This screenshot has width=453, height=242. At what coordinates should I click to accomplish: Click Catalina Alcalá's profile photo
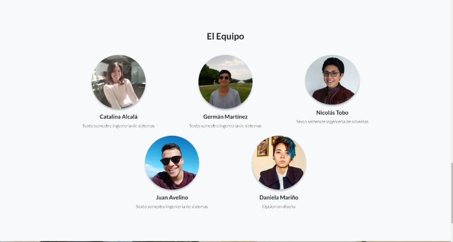(119, 82)
